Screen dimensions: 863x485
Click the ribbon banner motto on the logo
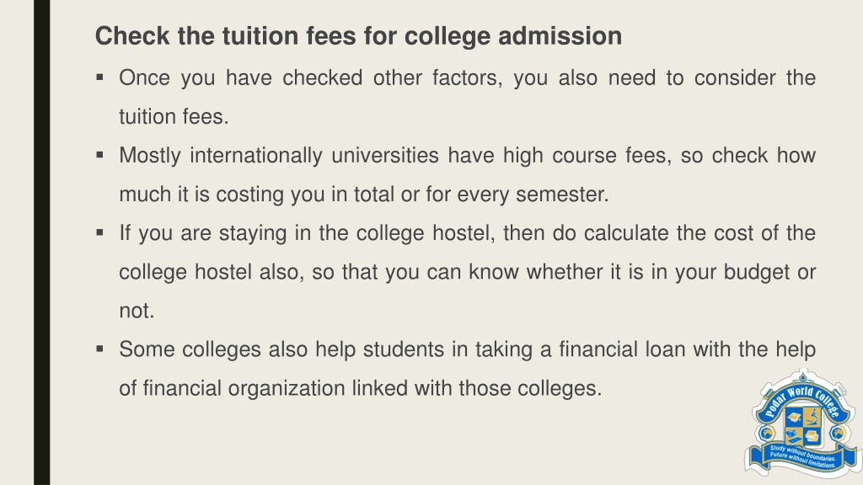pyautogui.click(x=803, y=456)
